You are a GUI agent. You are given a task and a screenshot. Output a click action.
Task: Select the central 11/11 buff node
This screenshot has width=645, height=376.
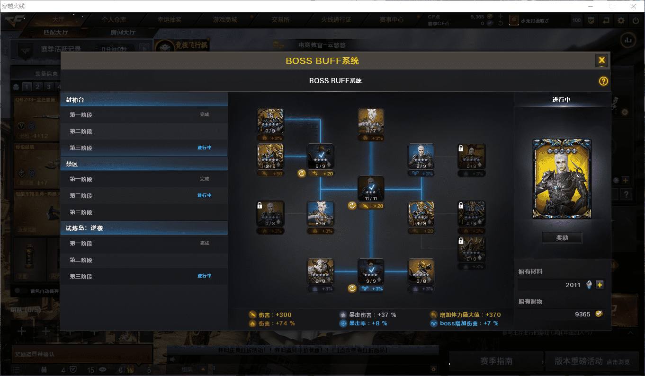(371, 189)
